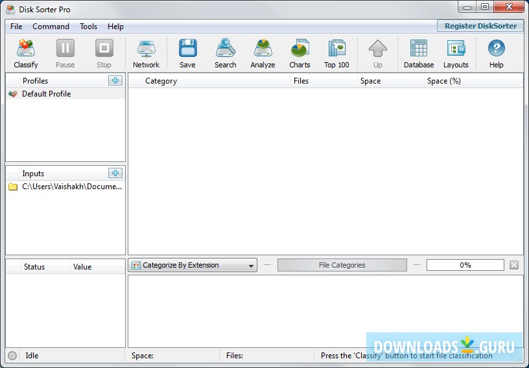Click the Default Profile heart icon
The image size is (529, 368).
pyautogui.click(x=13, y=94)
